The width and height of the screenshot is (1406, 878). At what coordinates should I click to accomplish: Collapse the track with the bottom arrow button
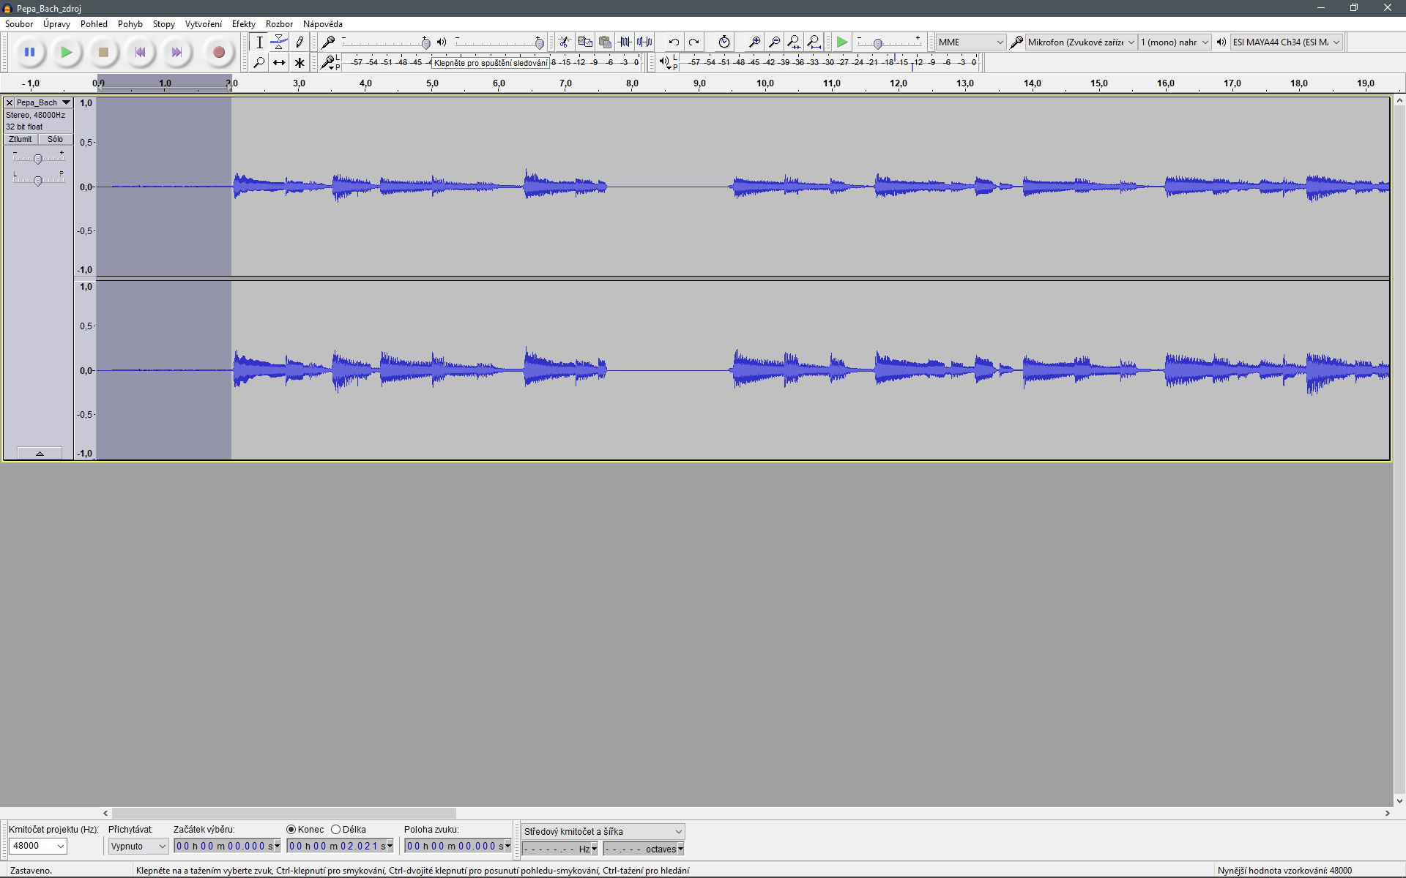[x=40, y=454]
